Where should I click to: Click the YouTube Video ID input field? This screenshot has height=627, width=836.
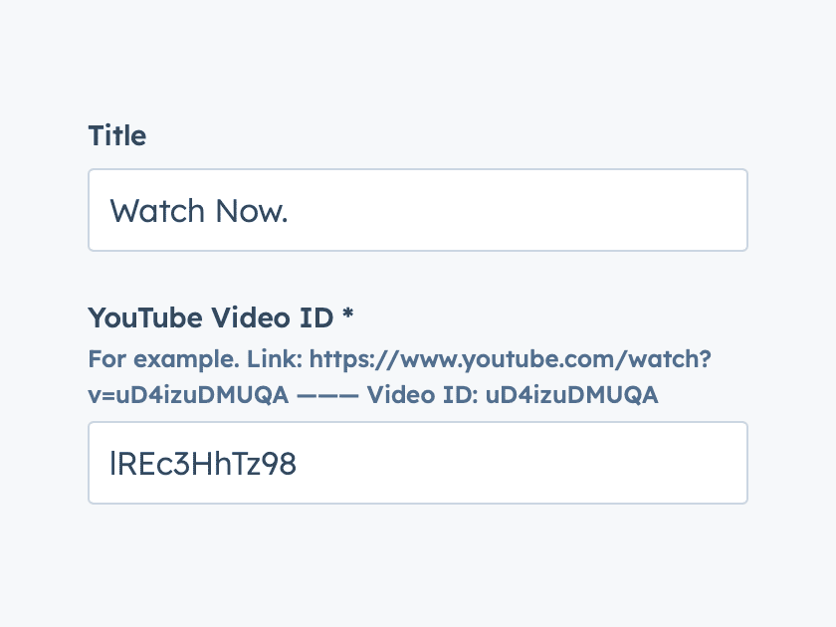418,463
